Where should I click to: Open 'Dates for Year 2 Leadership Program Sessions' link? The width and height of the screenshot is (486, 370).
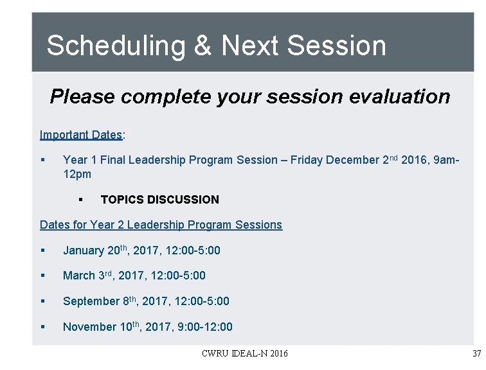pos(161,225)
